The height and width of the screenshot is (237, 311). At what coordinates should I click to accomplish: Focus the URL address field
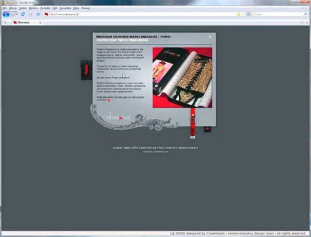tap(142, 14)
